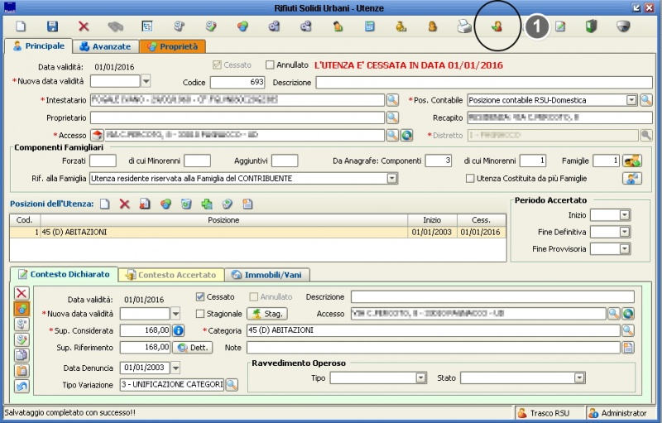Toggle the Annullato checkbox at top
The image size is (662, 423).
pyautogui.click(x=270, y=65)
